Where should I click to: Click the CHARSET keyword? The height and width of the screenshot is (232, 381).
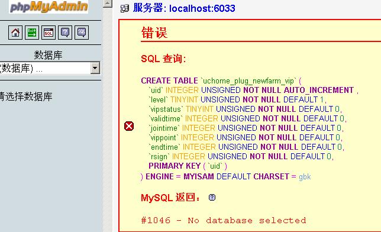(271, 176)
